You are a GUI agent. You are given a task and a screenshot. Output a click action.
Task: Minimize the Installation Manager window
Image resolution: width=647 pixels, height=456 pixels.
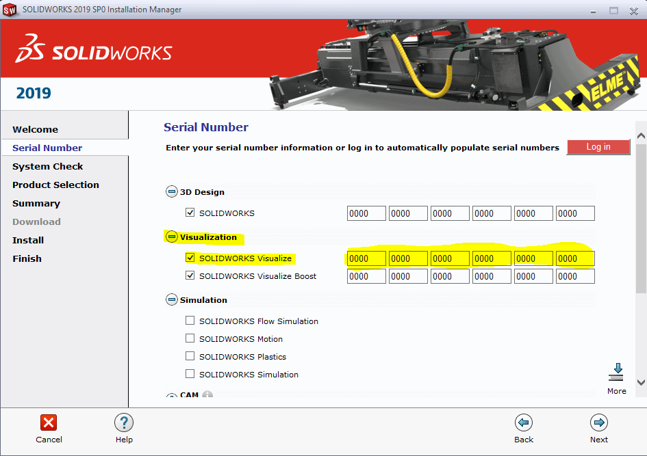click(593, 11)
